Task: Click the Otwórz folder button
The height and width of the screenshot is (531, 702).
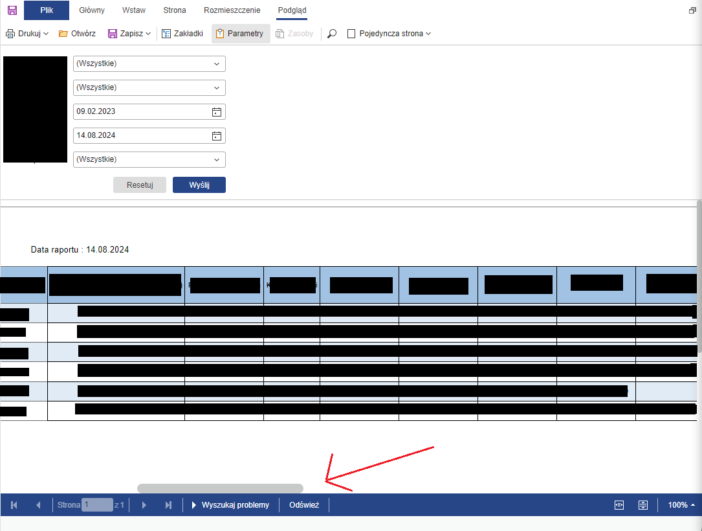Action: tap(77, 34)
